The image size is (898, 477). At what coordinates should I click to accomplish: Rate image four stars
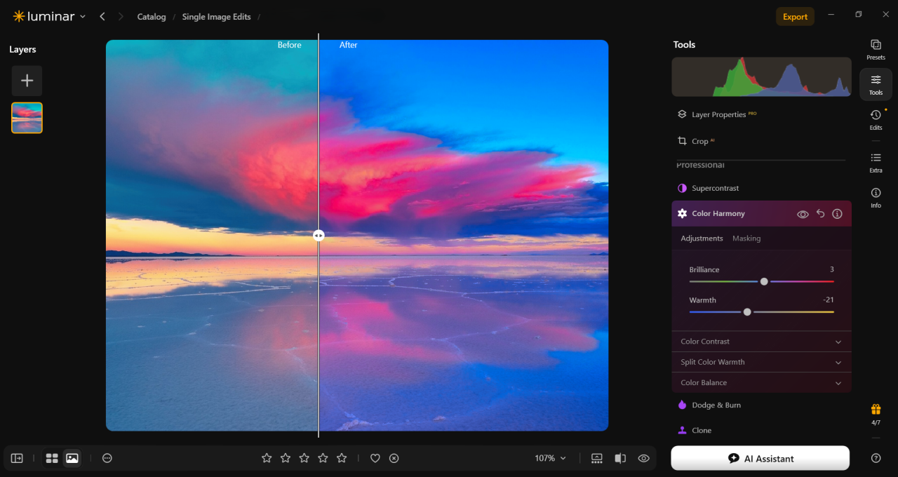323,458
